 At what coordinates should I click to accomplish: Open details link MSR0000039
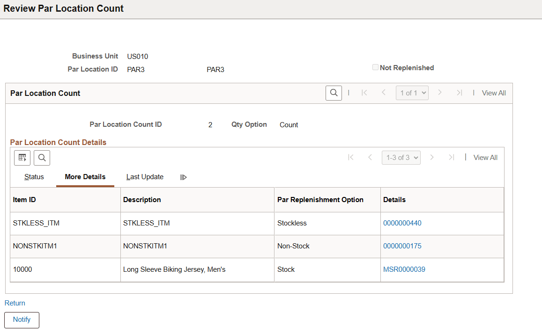(404, 269)
